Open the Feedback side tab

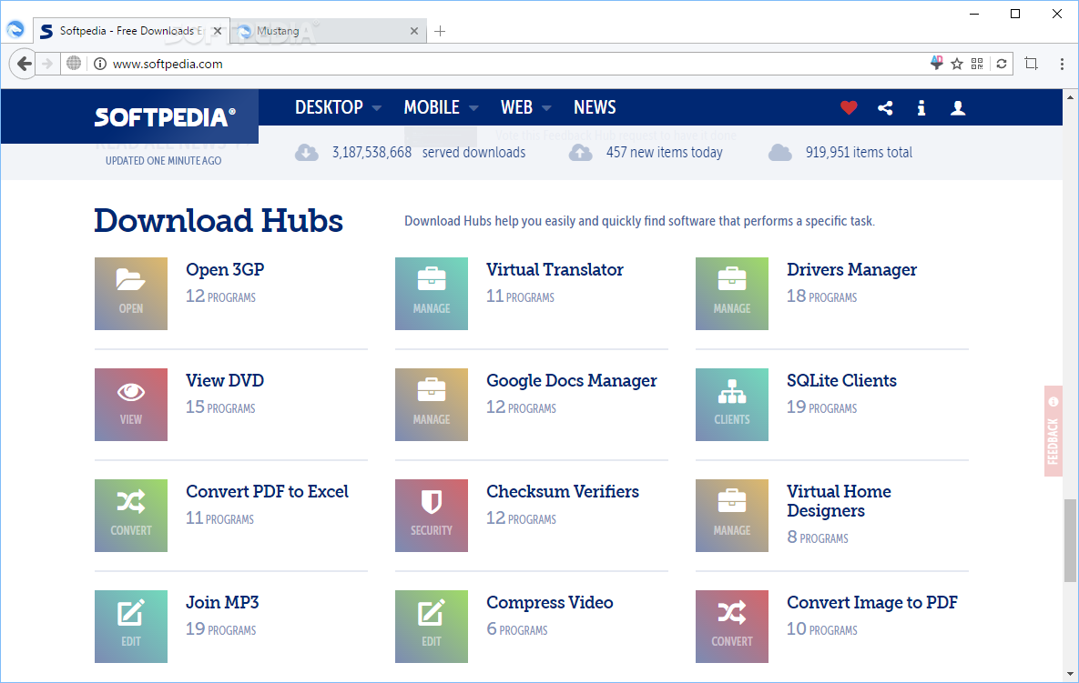pyautogui.click(x=1053, y=431)
